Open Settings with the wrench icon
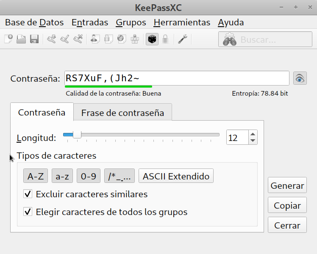This screenshot has height=254, width=317. click(x=183, y=39)
